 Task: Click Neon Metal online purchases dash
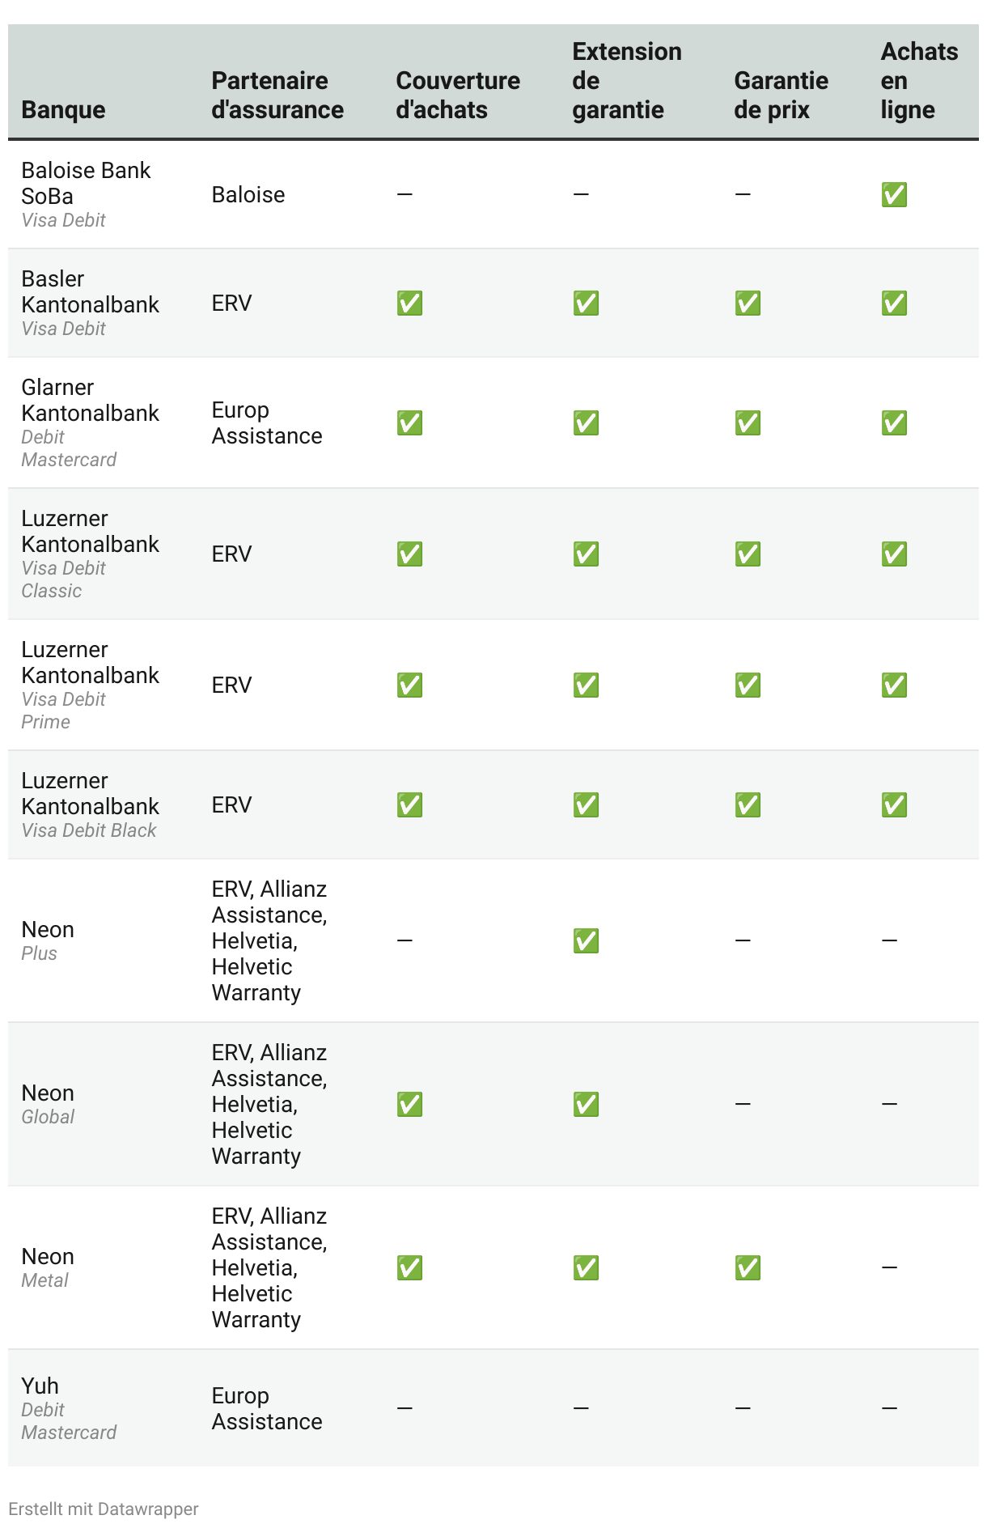(x=889, y=1267)
